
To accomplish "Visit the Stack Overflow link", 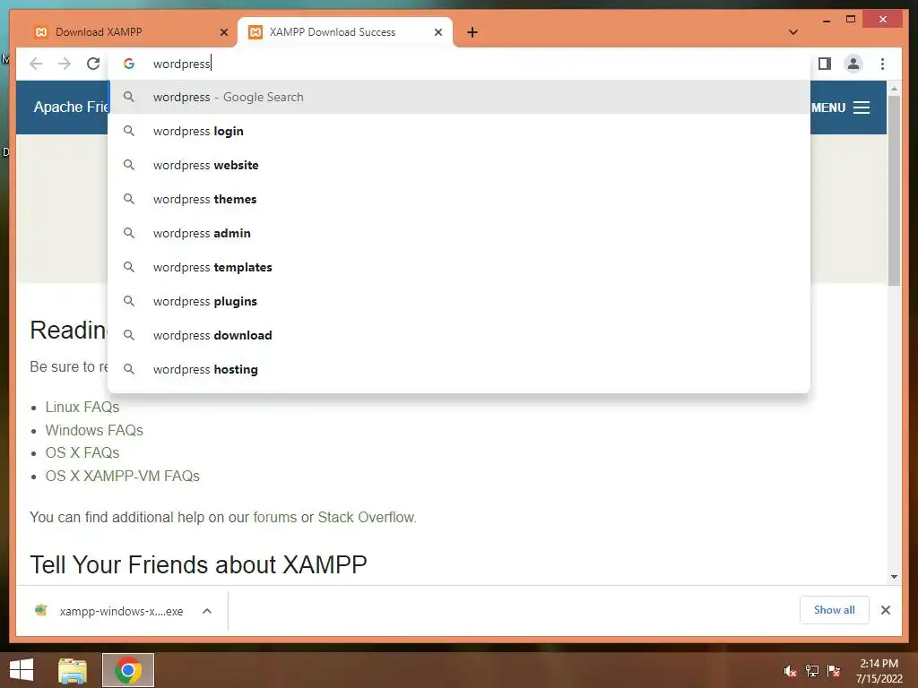I will point(366,517).
